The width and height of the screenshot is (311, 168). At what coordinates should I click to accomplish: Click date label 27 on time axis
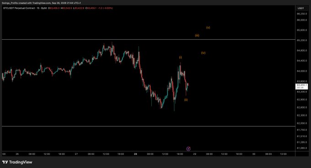point(76,154)
